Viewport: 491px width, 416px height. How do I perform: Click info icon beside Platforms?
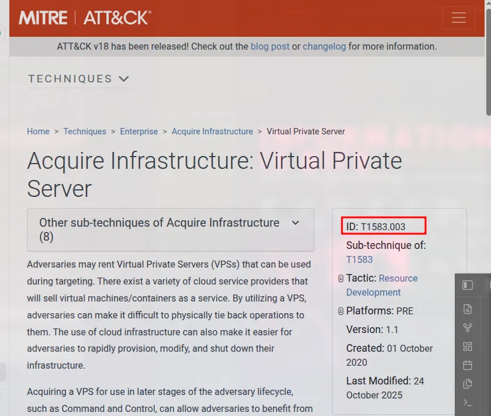[x=341, y=311]
